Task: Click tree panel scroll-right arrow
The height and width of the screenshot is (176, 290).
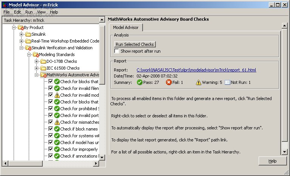Action: tap(96, 163)
